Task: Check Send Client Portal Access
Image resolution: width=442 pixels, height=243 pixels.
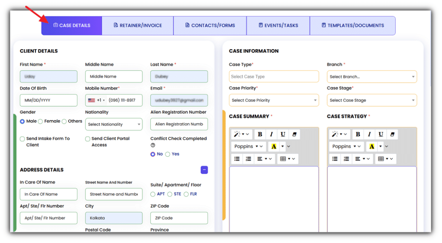Action: (x=88, y=139)
